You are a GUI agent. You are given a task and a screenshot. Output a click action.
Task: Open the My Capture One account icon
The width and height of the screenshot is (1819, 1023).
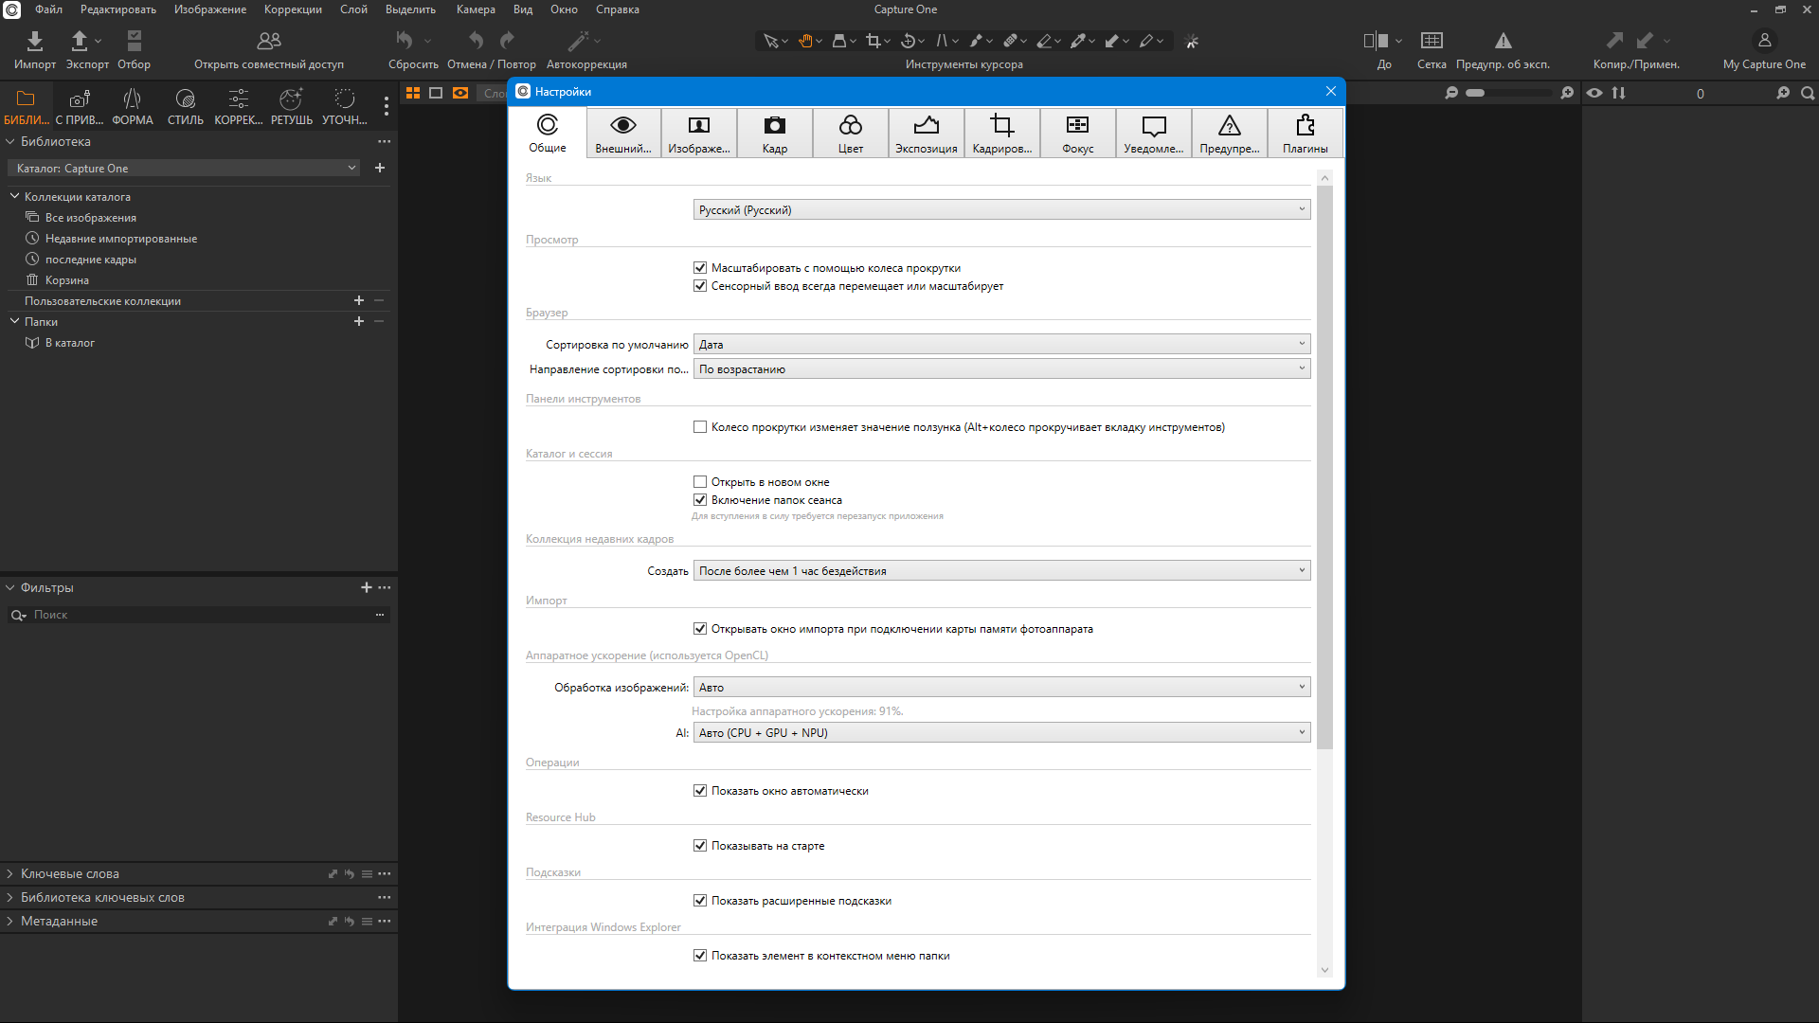(x=1764, y=41)
